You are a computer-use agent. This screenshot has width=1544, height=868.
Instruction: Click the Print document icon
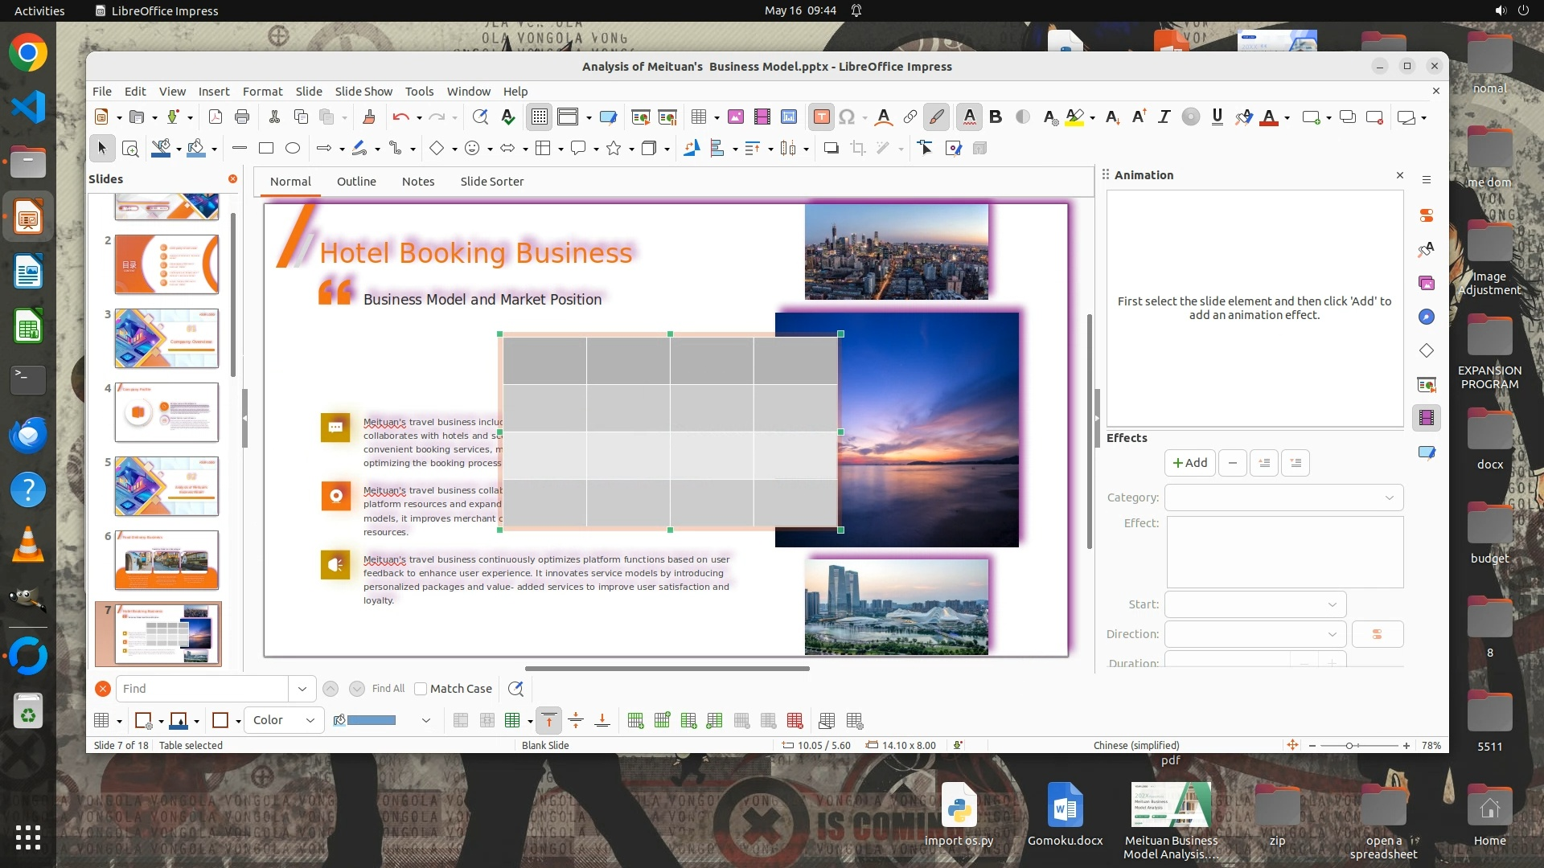(x=242, y=117)
